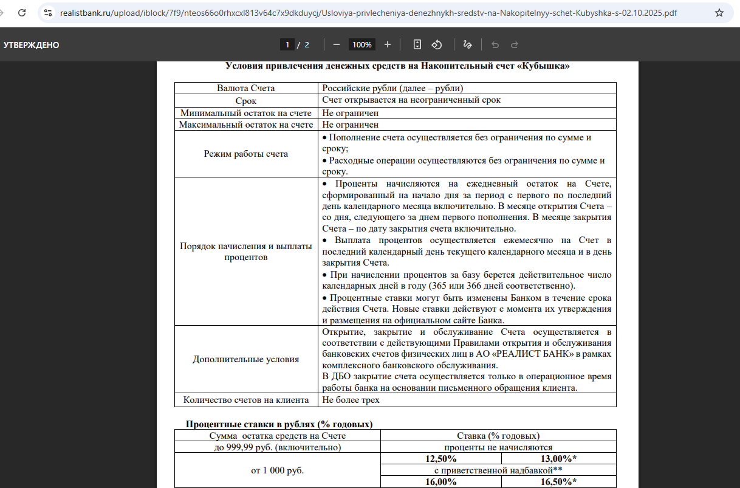The height and width of the screenshot is (488, 740).
Task: Zoom in on the PDF document
Action: 388,44
